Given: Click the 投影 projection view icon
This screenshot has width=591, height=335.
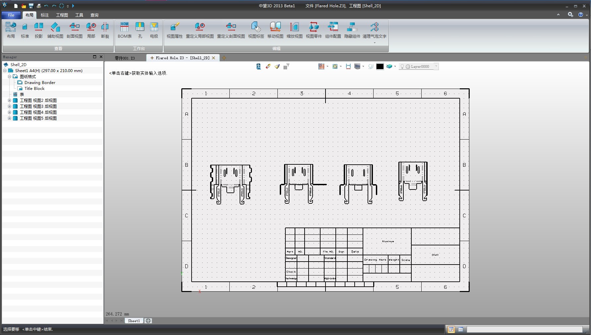Looking at the screenshot, I should pos(39,30).
